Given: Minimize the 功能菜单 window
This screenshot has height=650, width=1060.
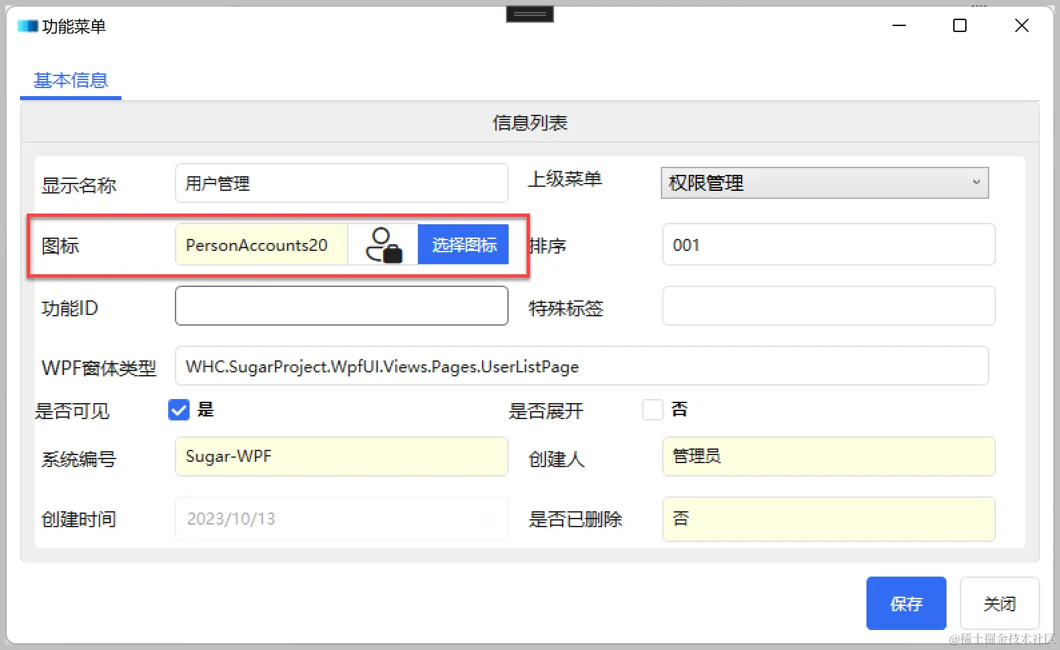Looking at the screenshot, I should (x=899, y=25).
